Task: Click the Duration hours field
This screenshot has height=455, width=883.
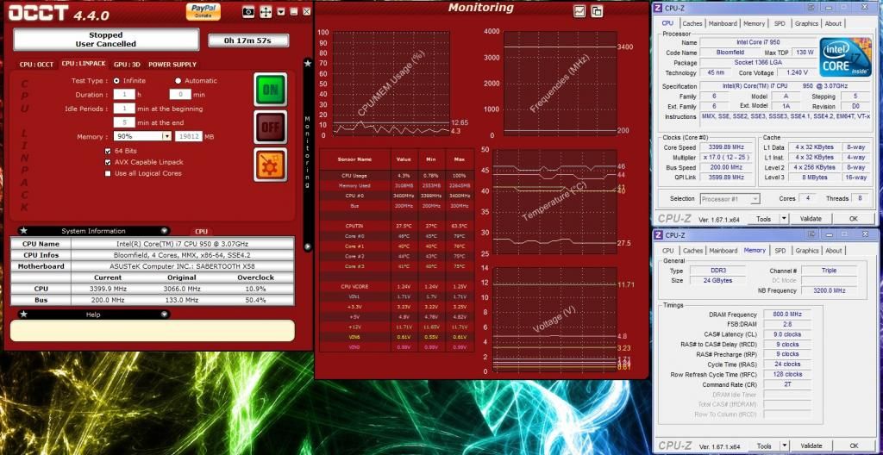Action: (x=124, y=95)
